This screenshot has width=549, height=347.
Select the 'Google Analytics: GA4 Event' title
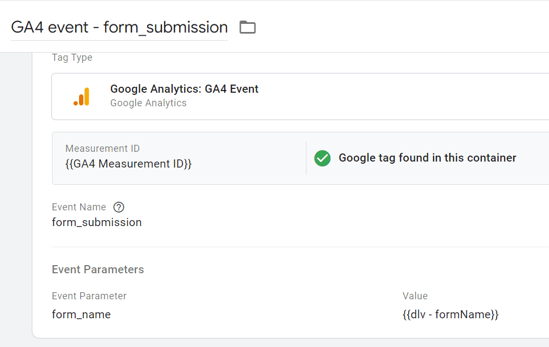184,89
